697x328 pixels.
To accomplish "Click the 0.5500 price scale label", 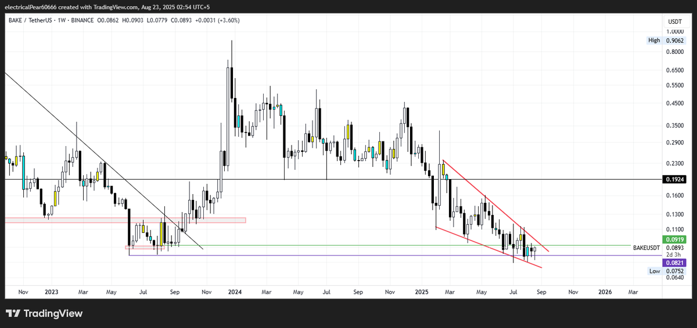I will 675,85.
